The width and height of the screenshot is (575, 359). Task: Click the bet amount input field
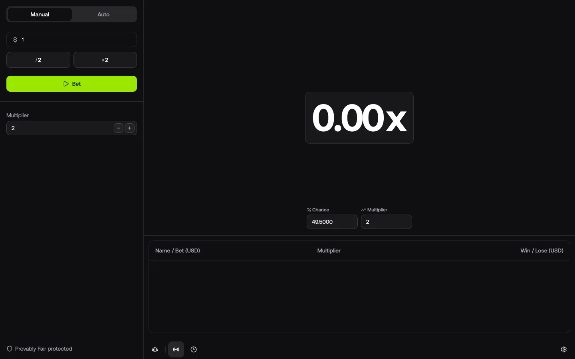coord(72,39)
